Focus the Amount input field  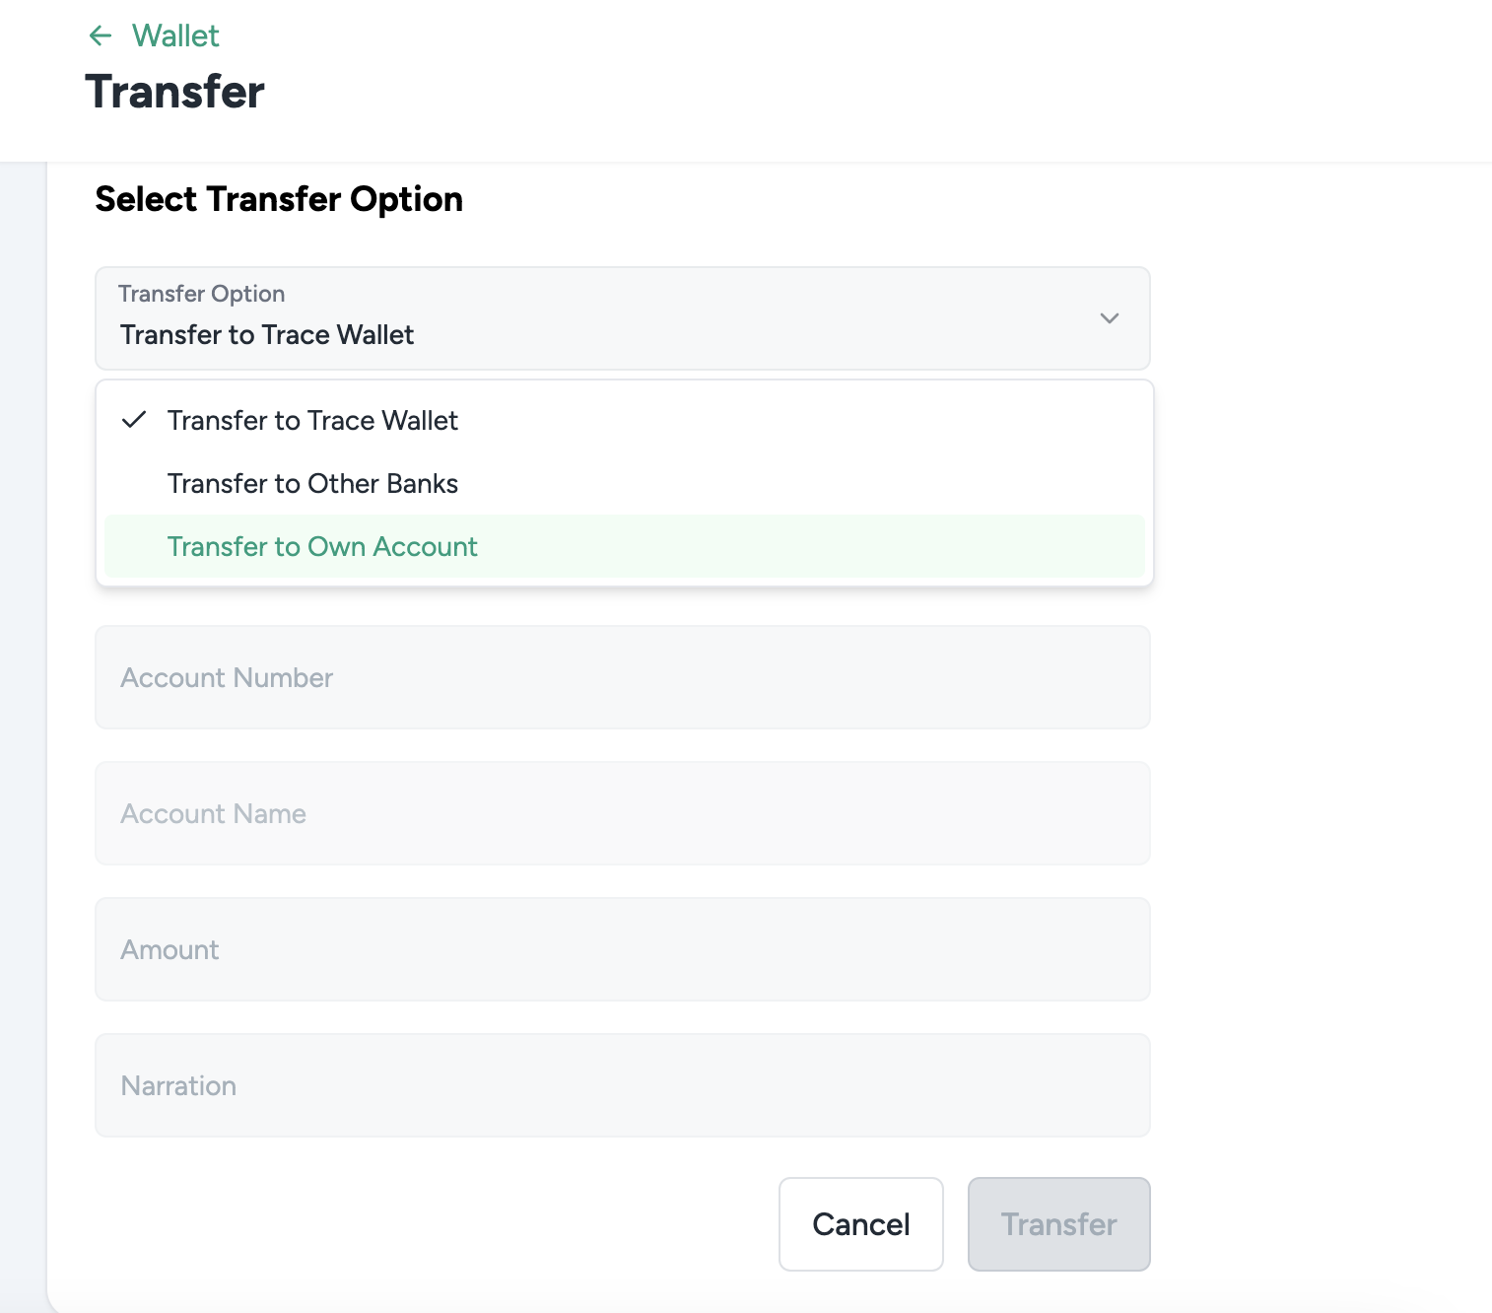click(x=622, y=950)
